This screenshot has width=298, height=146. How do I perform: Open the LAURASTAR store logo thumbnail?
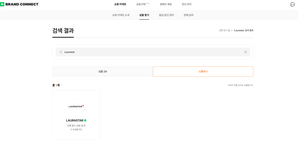coord(76,106)
